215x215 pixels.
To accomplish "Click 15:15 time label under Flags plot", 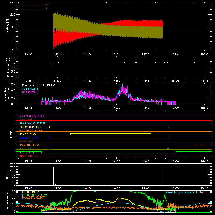I will (204, 162).
